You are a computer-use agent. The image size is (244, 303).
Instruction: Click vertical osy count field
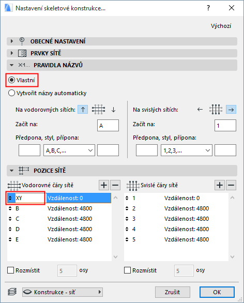(x=184, y=270)
